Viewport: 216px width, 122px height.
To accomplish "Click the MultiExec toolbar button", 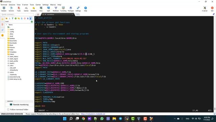I will [56, 9].
